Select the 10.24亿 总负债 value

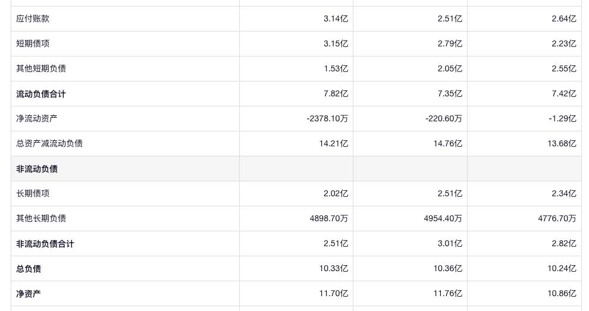[x=562, y=269]
